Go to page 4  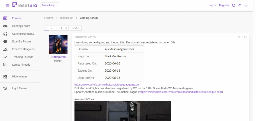tap(61, 28)
